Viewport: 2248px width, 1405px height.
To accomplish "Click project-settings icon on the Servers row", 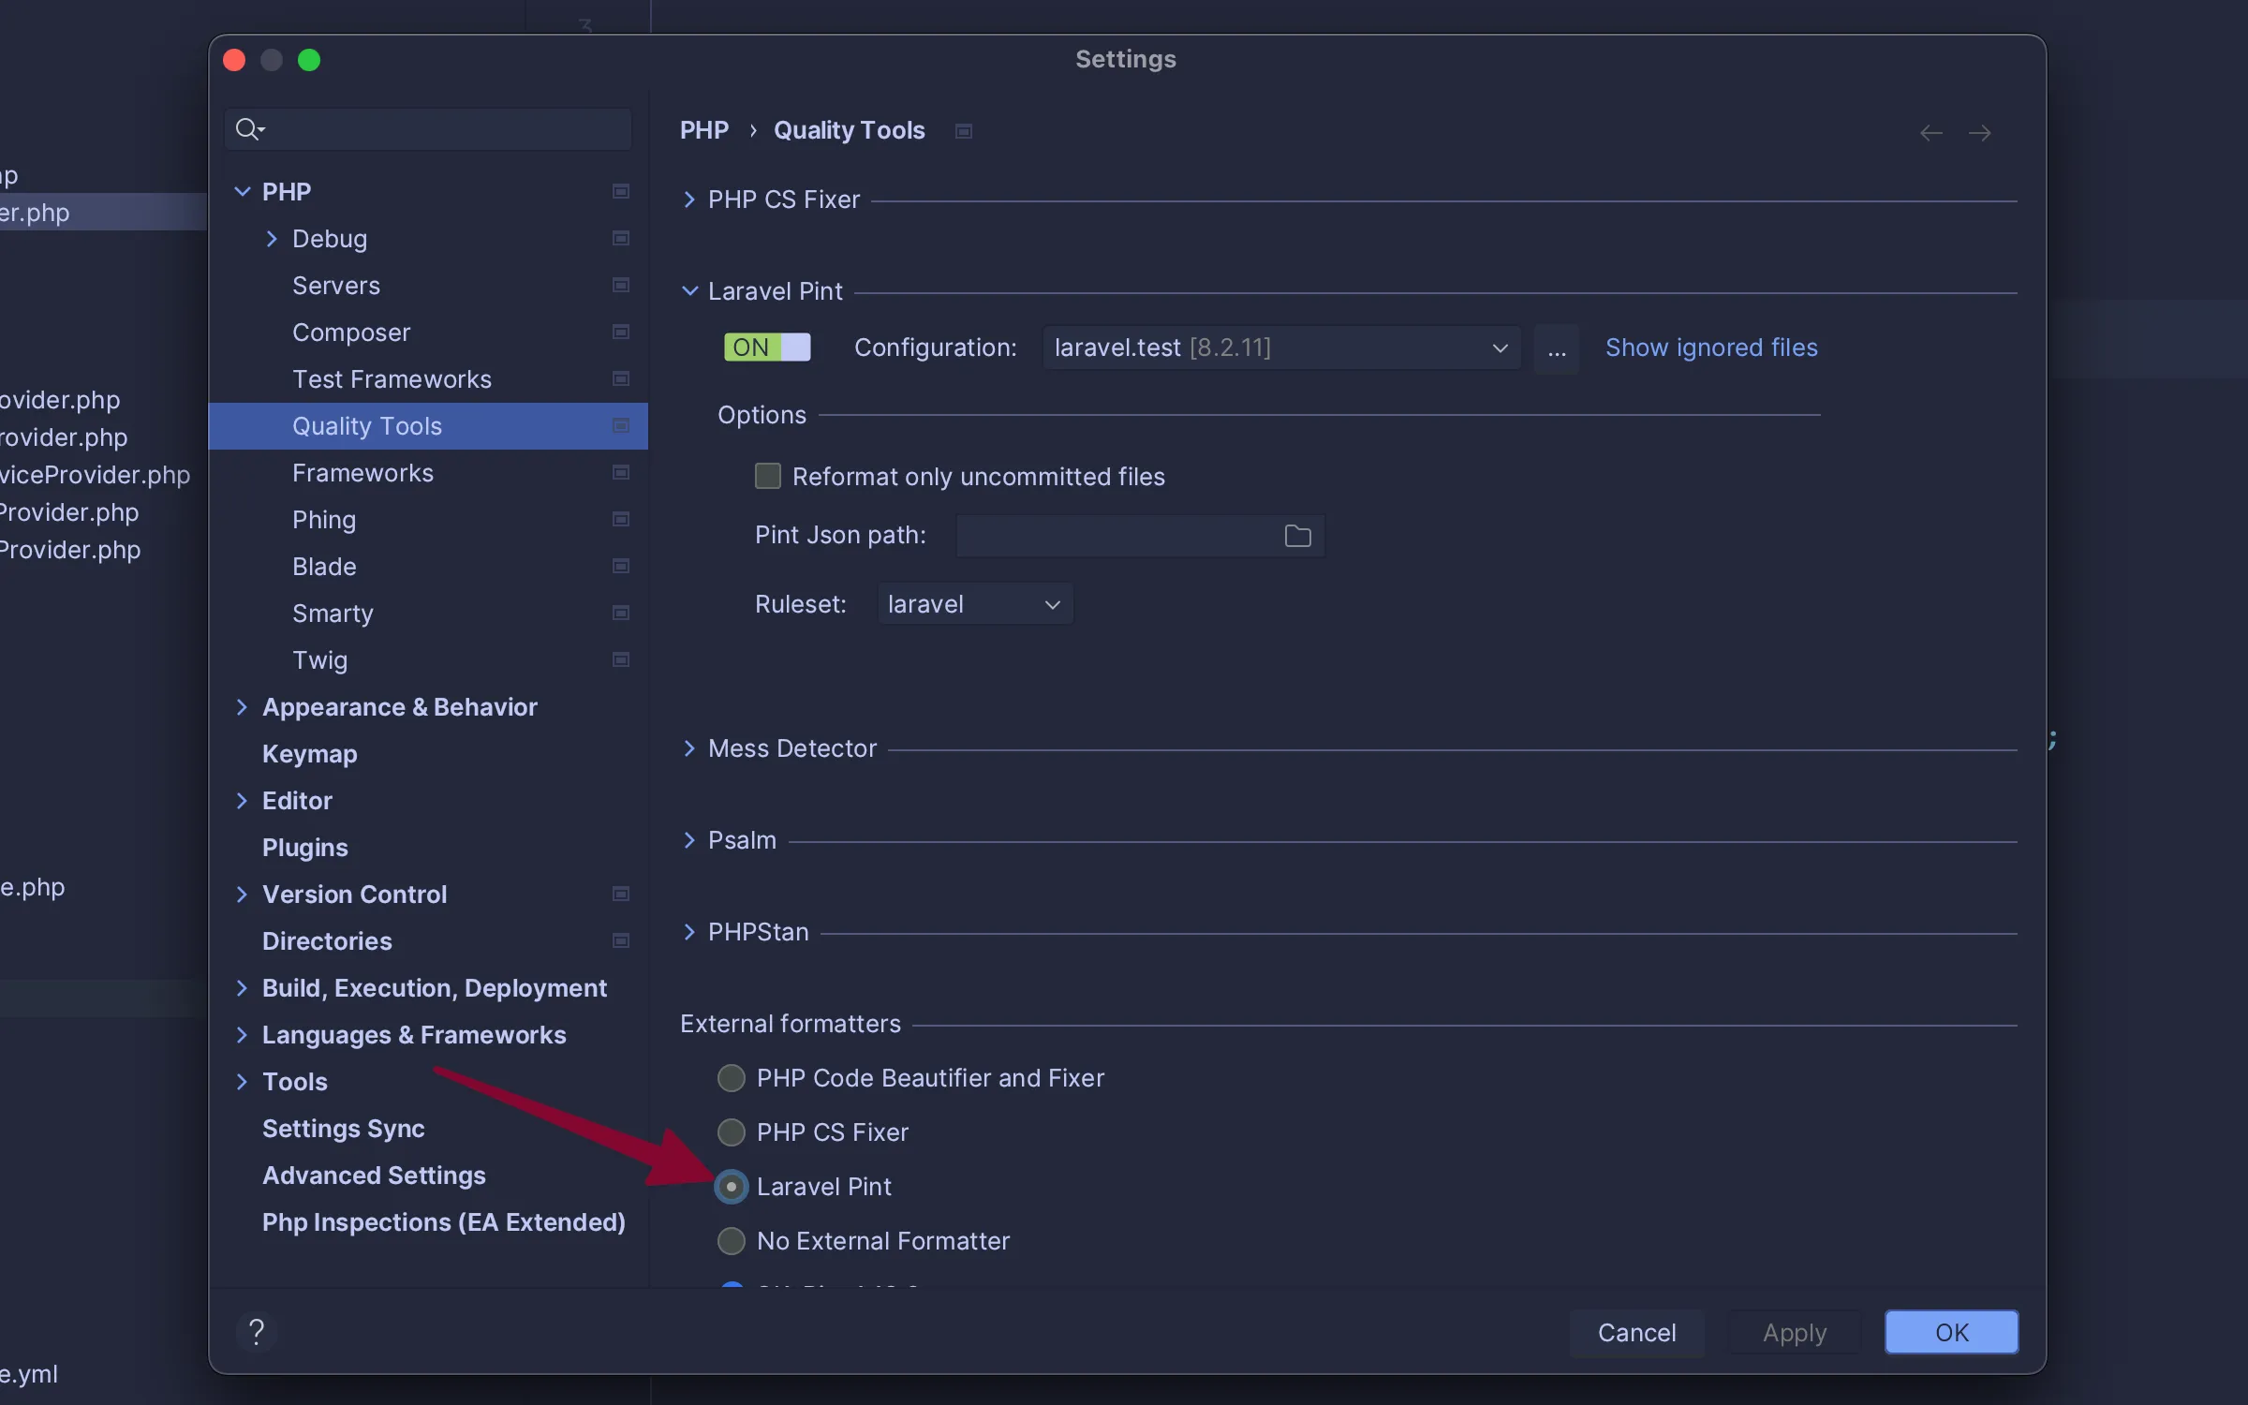I will 620,286.
